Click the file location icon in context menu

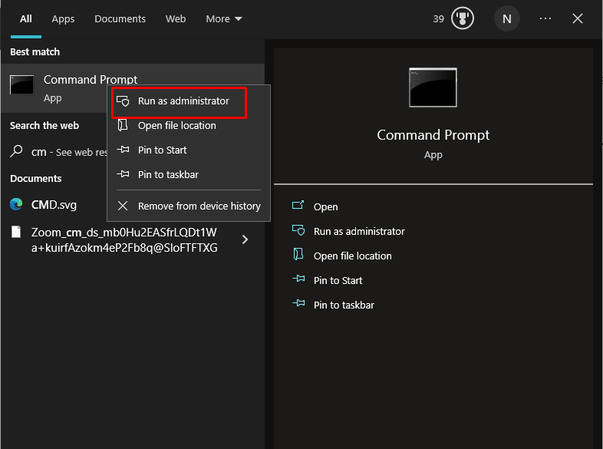click(123, 125)
